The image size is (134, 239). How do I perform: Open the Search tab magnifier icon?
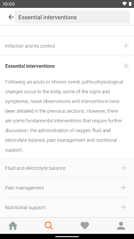[x=49, y=226]
